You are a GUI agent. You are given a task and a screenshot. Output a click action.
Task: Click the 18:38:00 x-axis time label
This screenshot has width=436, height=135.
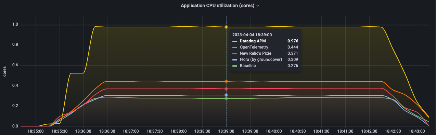(x=179, y=131)
